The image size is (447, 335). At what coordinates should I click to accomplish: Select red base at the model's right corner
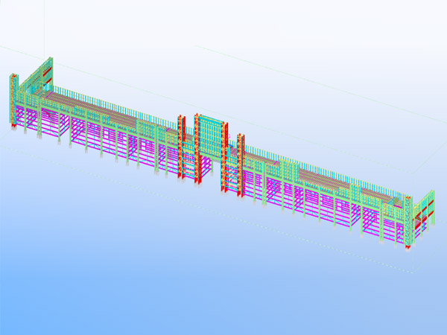(407, 246)
